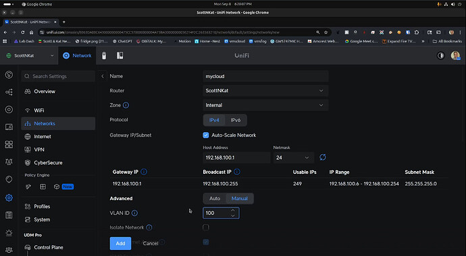
Task: Open the Zone info tooltip icon
Action: point(126,105)
